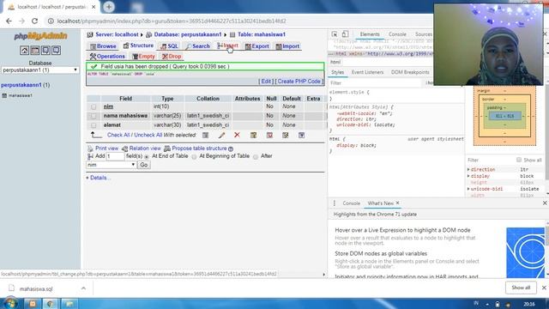Viewport: 549px width, 309px height.
Task: Switch to DevTools Console tab
Action: pyautogui.click(x=397, y=34)
